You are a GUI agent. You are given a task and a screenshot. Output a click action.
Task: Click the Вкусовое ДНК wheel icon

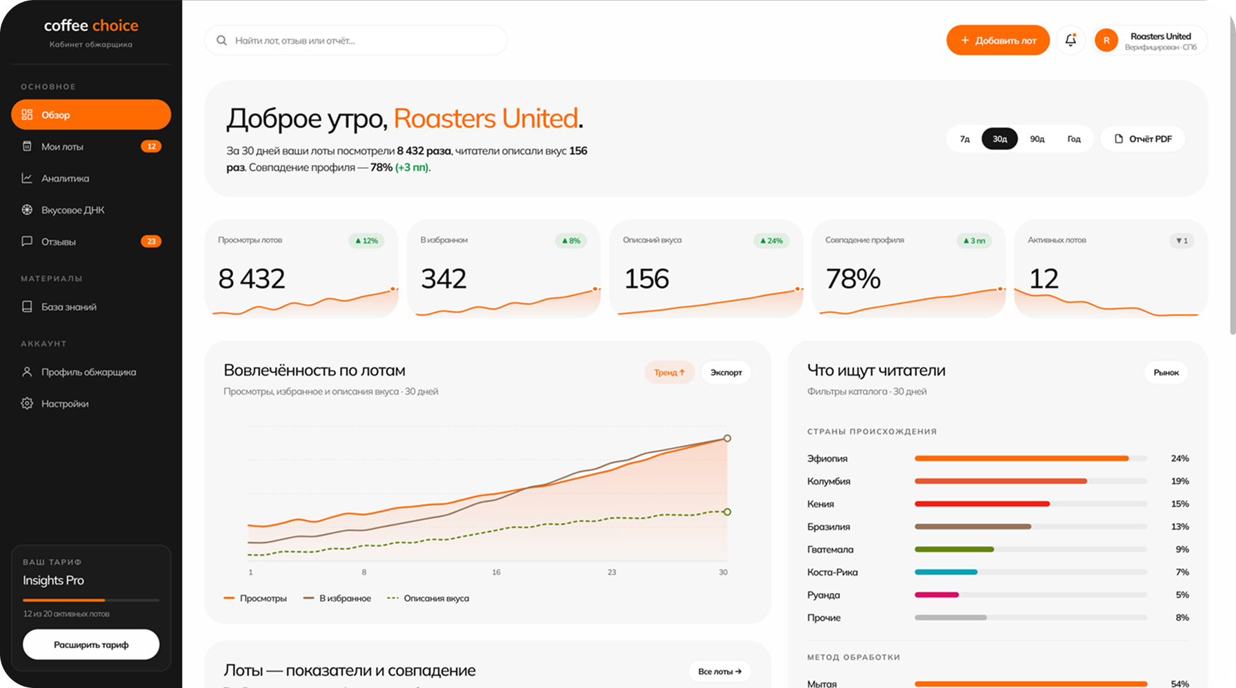point(27,210)
